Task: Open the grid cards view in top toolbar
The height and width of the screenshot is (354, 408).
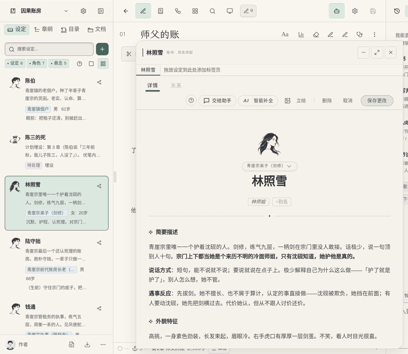Action: (x=195, y=11)
